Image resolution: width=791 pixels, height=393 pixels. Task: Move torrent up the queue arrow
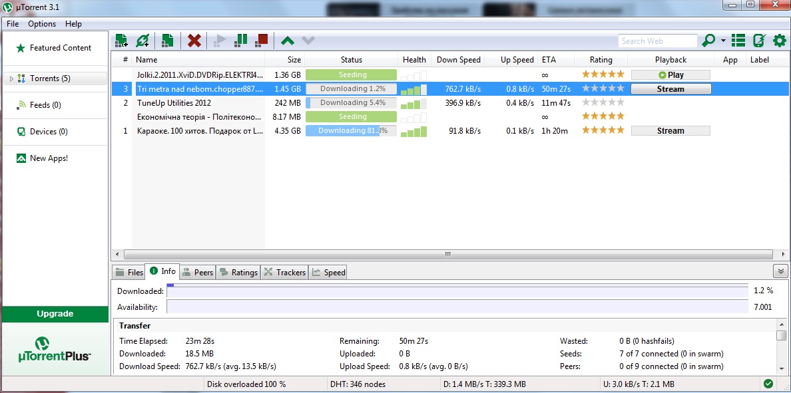coord(288,41)
